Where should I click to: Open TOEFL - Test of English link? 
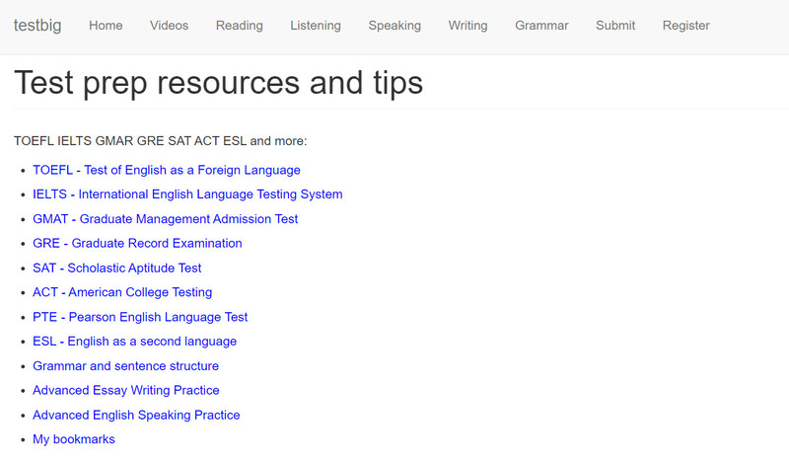point(167,171)
